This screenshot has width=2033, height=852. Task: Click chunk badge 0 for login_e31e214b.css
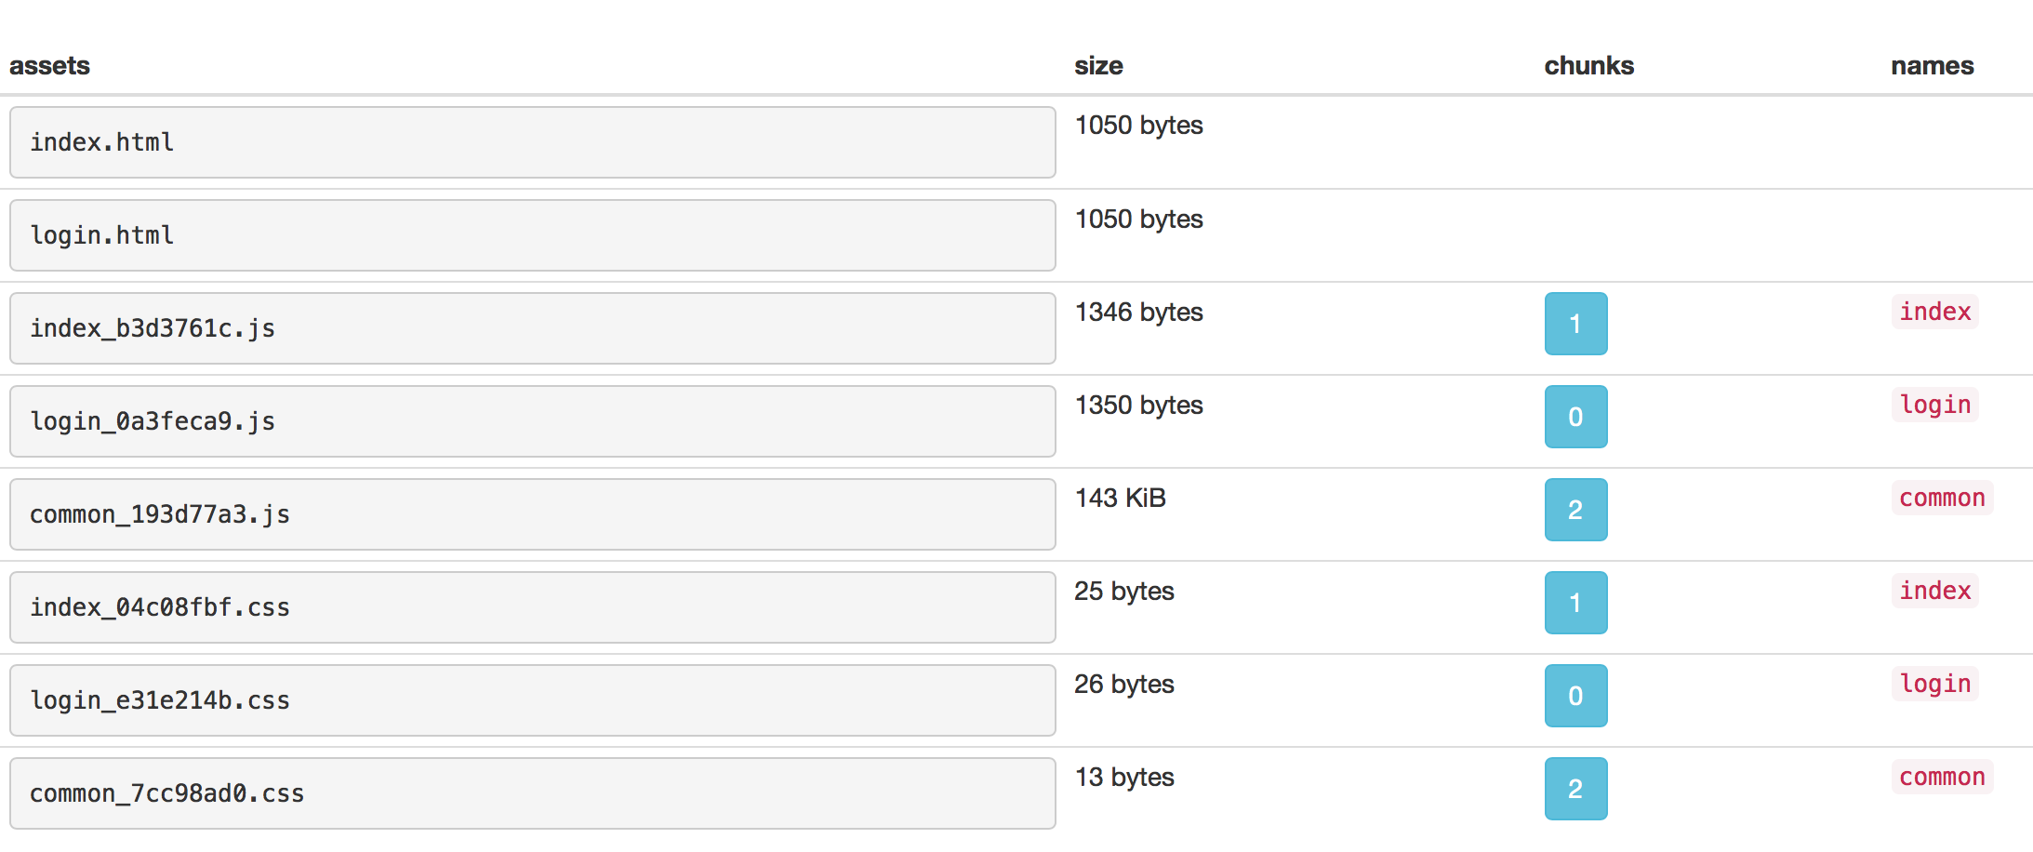1575,696
